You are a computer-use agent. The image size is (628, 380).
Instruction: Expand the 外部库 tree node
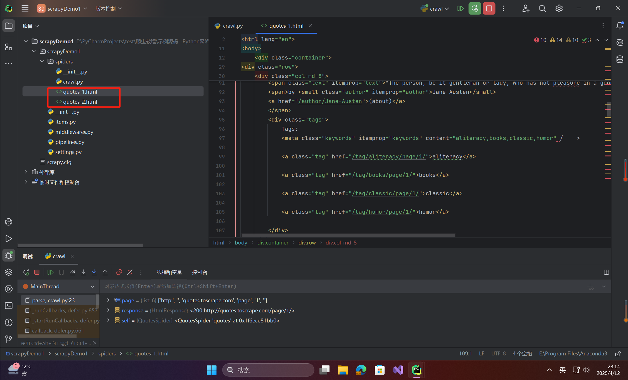[26, 172]
